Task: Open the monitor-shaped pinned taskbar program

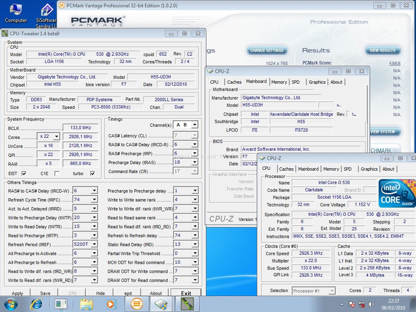Action: [61, 304]
